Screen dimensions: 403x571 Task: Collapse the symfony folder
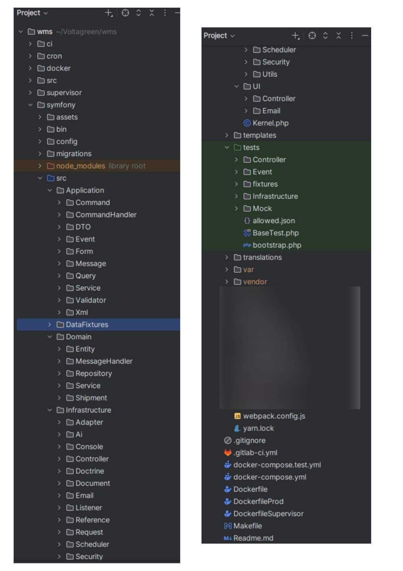tap(31, 105)
